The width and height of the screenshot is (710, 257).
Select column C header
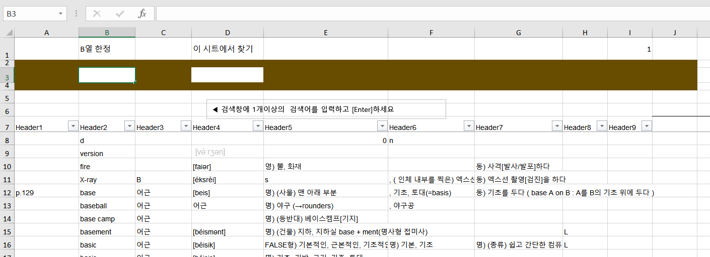click(x=163, y=33)
